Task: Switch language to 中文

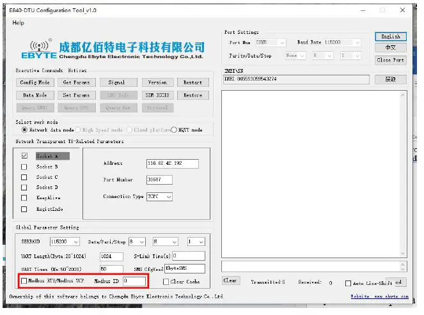Action: click(x=391, y=47)
